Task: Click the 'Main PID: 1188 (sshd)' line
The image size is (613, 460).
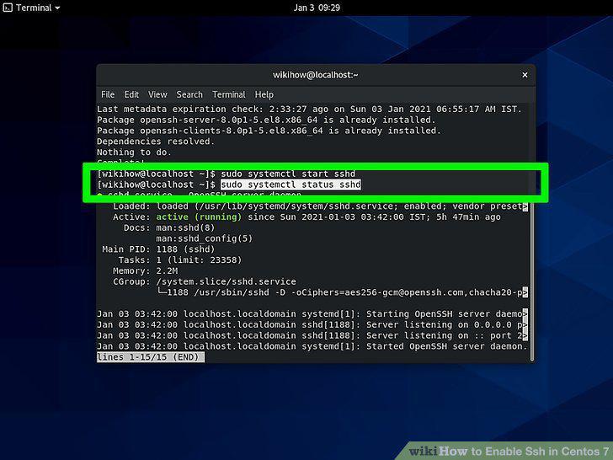Action: tap(158, 249)
